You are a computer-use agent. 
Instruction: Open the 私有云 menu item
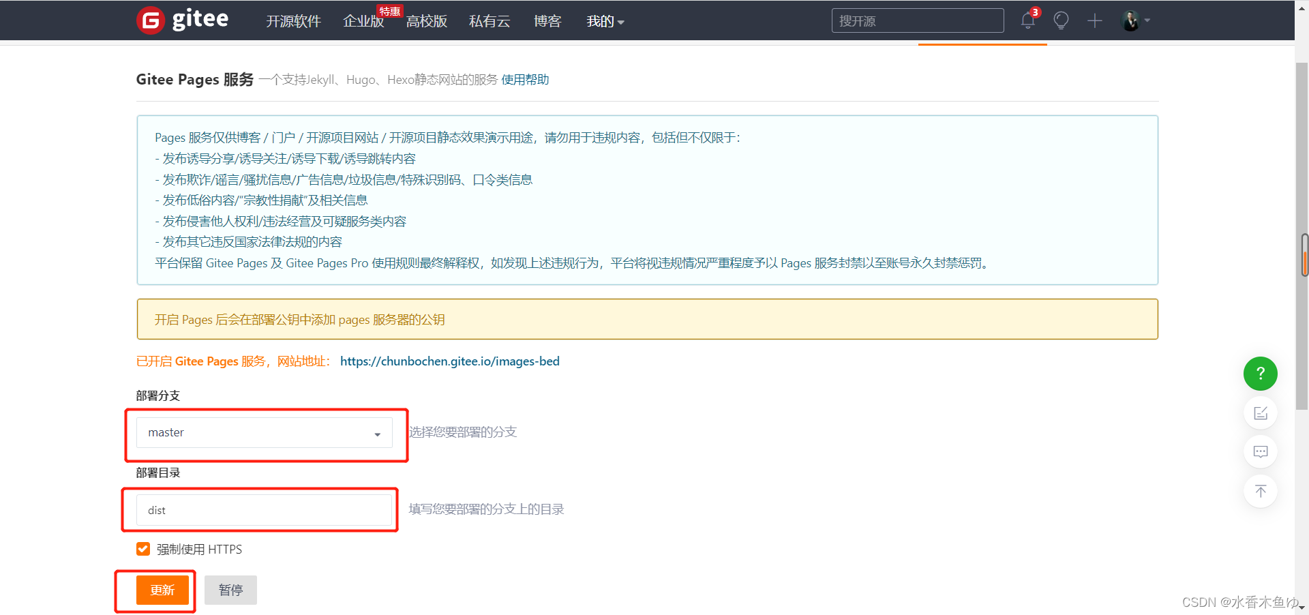[x=490, y=21]
